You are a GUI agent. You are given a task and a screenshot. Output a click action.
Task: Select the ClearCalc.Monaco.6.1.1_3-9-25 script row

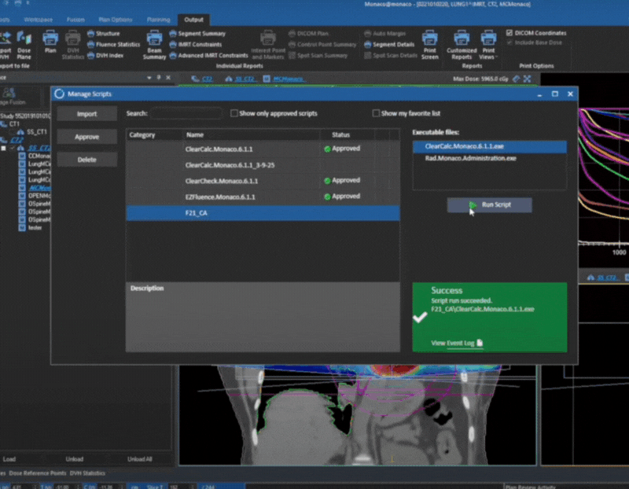click(263, 165)
